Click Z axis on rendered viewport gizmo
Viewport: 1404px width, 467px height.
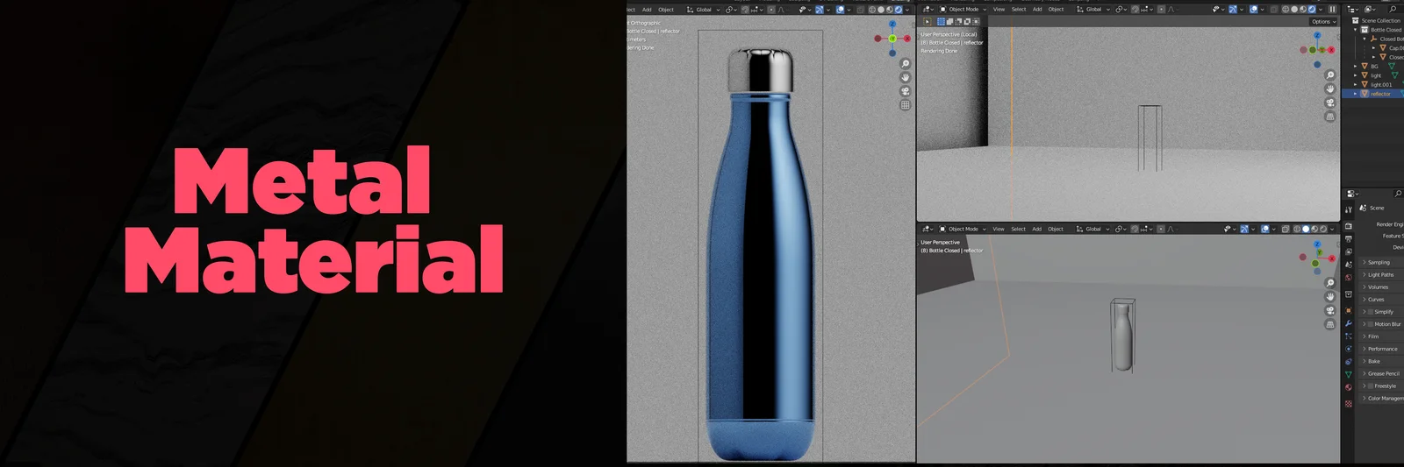click(x=892, y=25)
